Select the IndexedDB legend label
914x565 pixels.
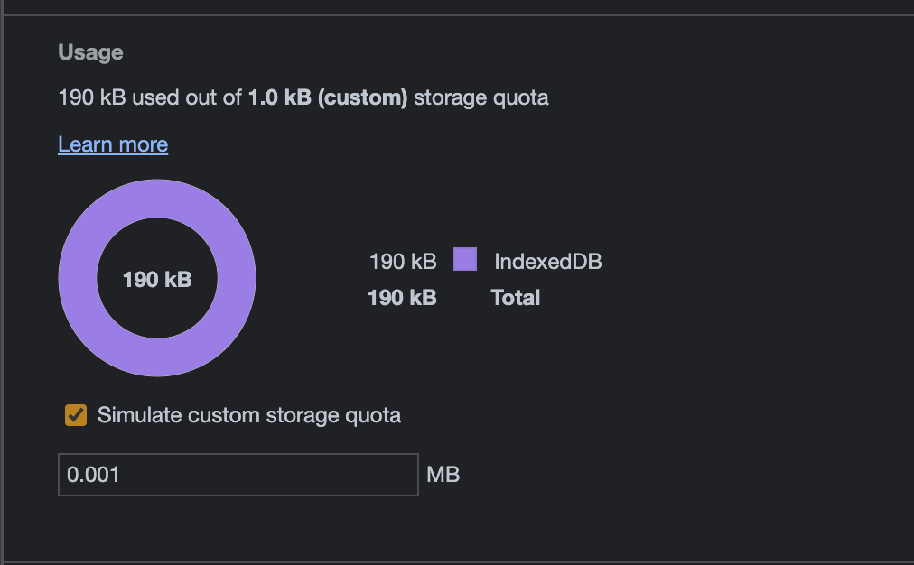tap(547, 262)
